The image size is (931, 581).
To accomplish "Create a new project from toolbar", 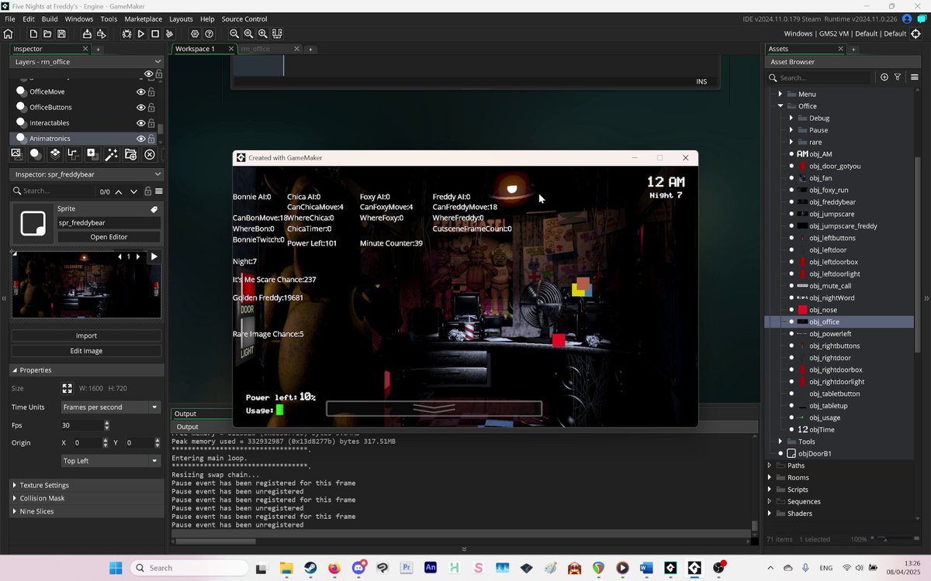I will point(33,34).
